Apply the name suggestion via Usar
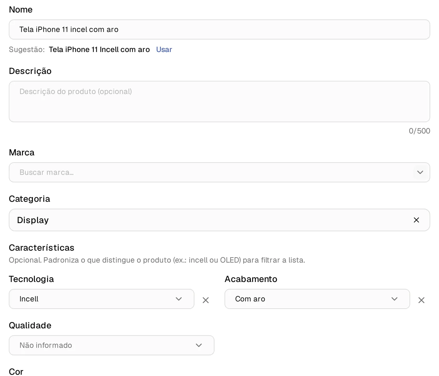This screenshot has width=439, height=376. pos(164,50)
